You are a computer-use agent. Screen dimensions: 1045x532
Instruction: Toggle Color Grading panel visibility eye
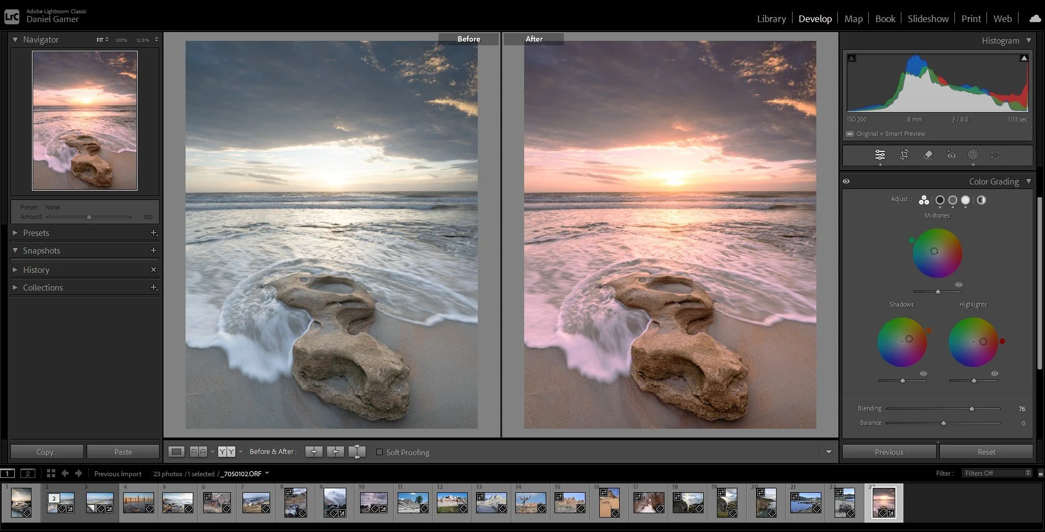[x=846, y=181]
